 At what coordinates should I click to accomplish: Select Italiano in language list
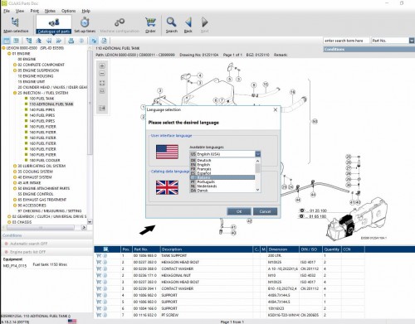tap(222, 177)
